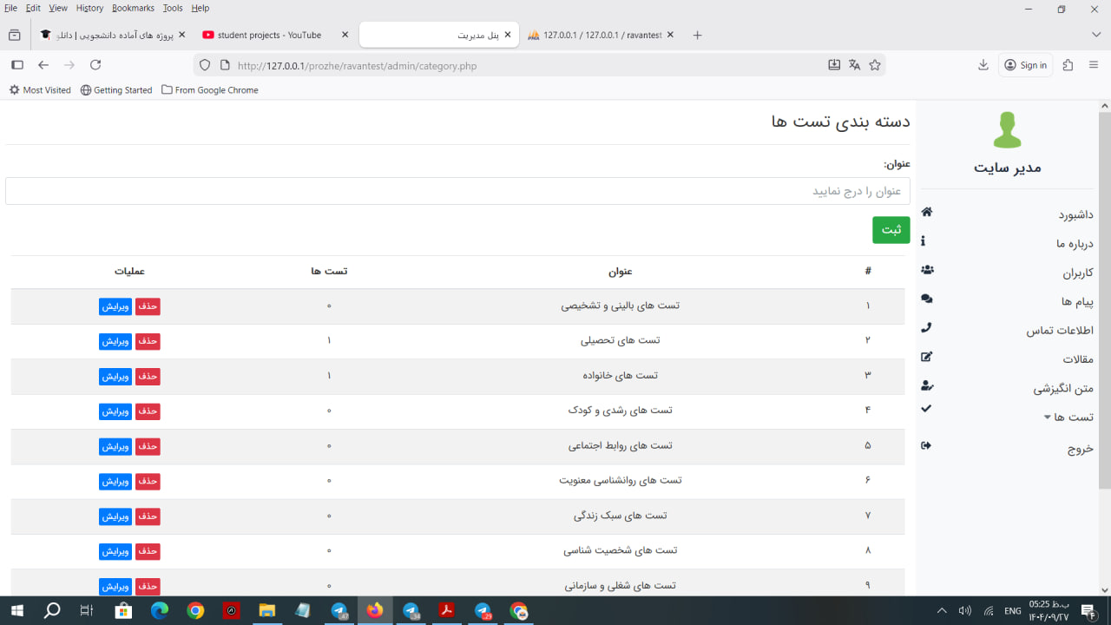Click the home icon beside داشبورد

[926, 213]
